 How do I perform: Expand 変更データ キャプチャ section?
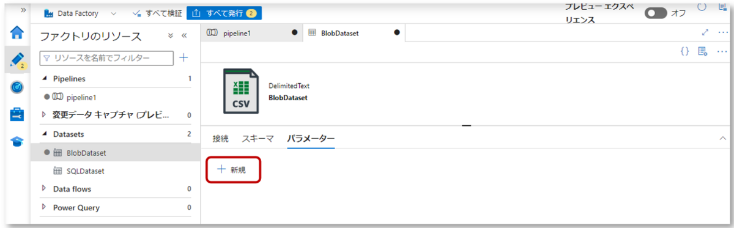tap(44, 114)
